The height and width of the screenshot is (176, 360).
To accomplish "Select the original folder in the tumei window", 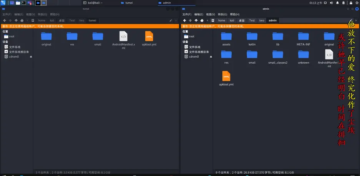I will click(46, 39).
